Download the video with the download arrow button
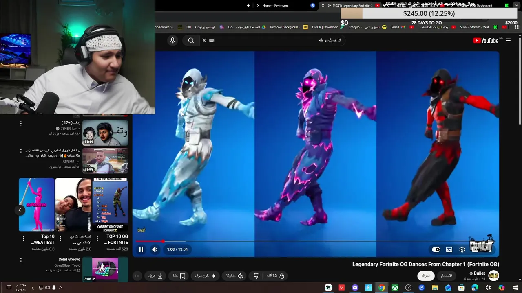The image size is (522, 293). click(156, 276)
